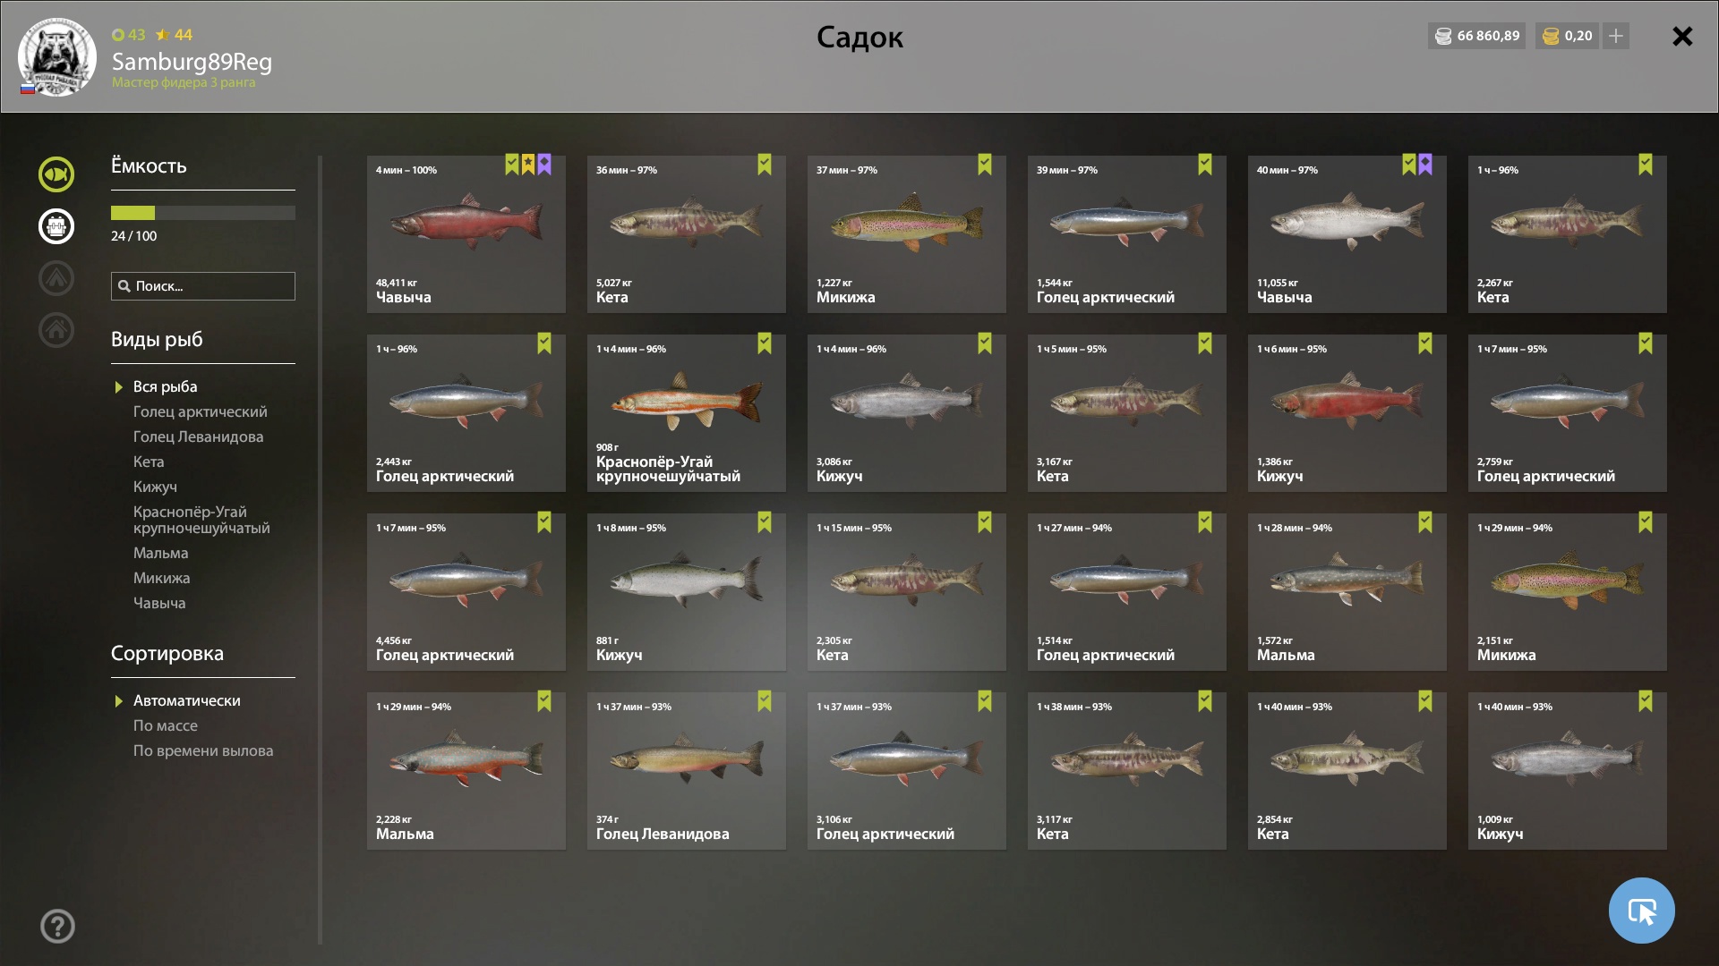Select sort option По времени вылова
Image resolution: width=1719 pixels, height=966 pixels.
(203, 750)
